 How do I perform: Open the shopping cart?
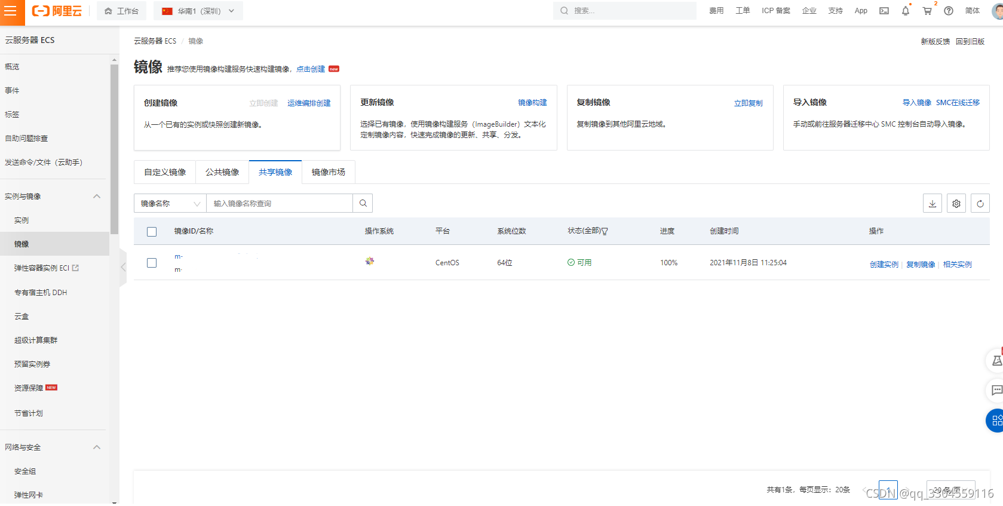pyautogui.click(x=927, y=11)
